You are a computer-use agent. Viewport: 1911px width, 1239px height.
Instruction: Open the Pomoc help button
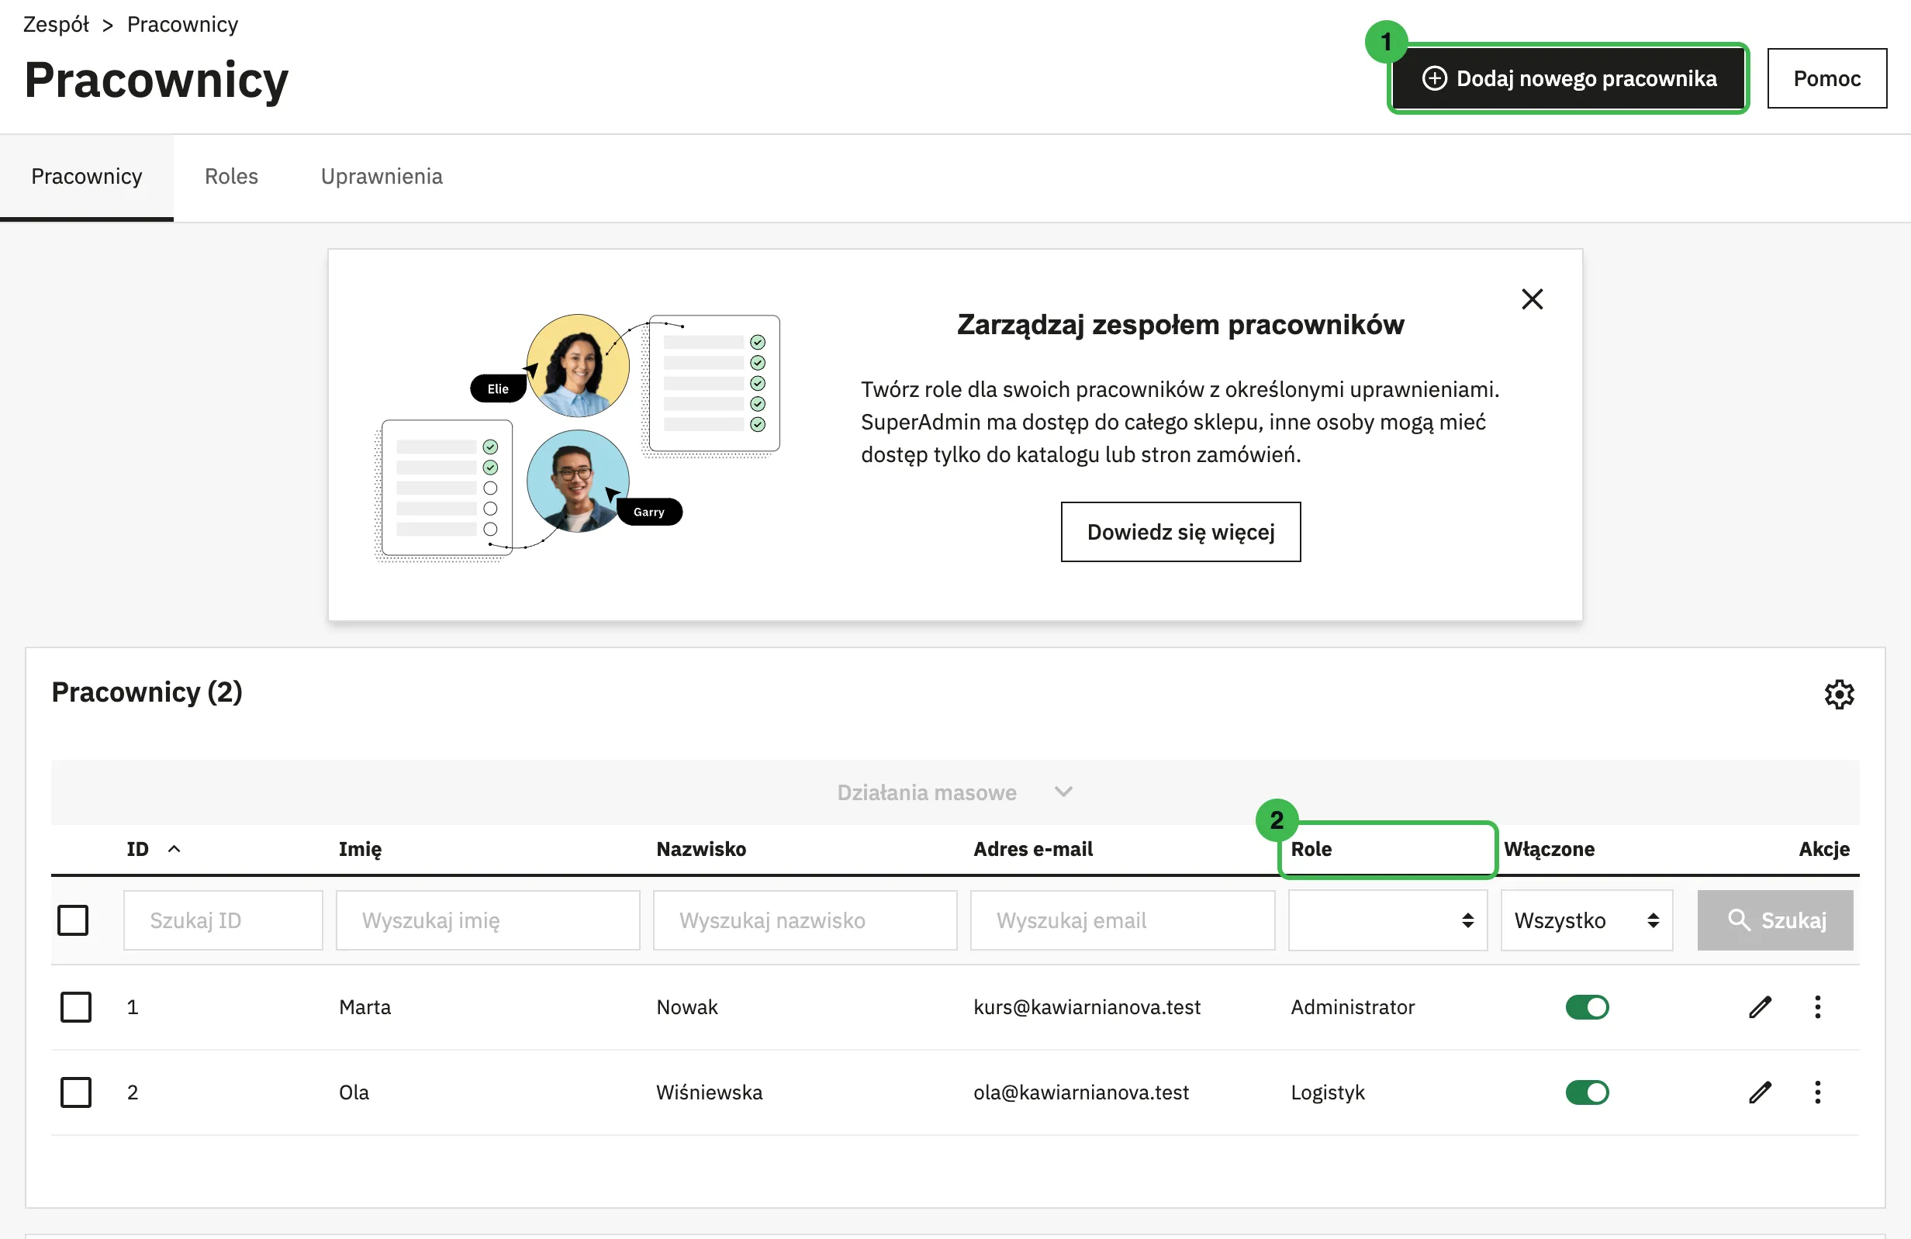tap(1826, 78)
